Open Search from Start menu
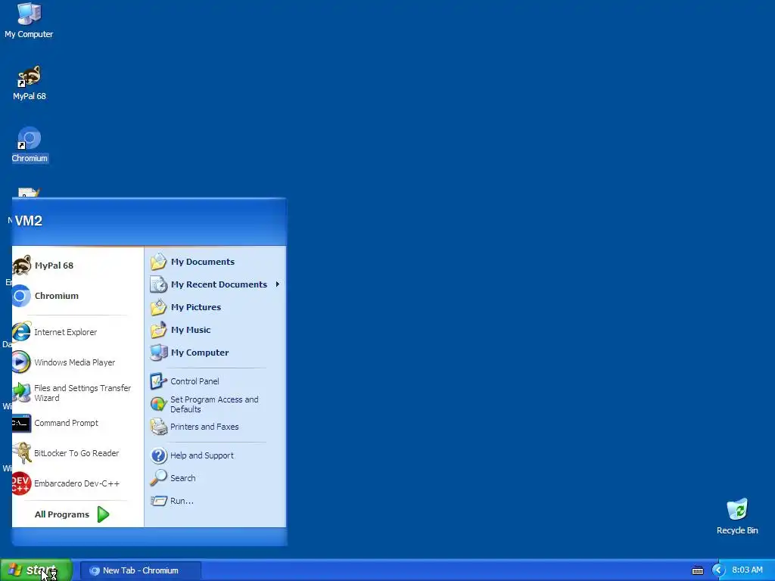Screen dimensions: 775x581 coord(216,478)
